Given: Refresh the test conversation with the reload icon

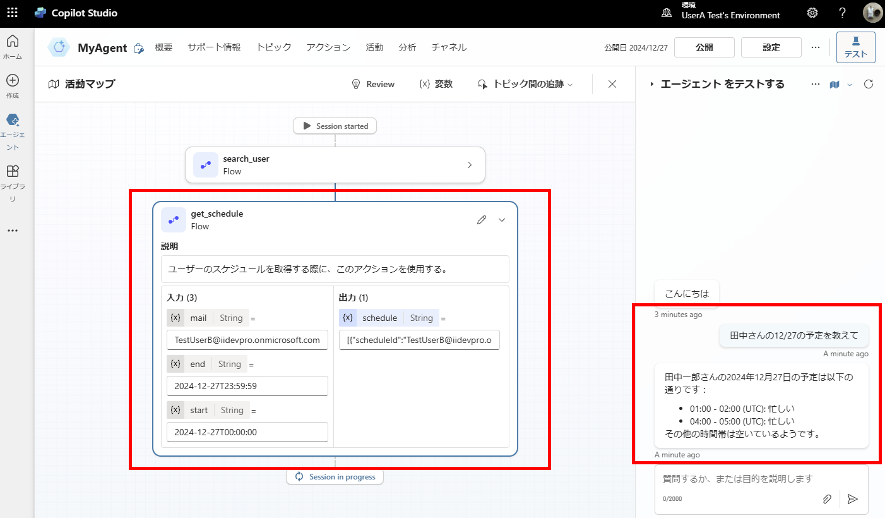Looking at the screenshot, I should [869, 84].
